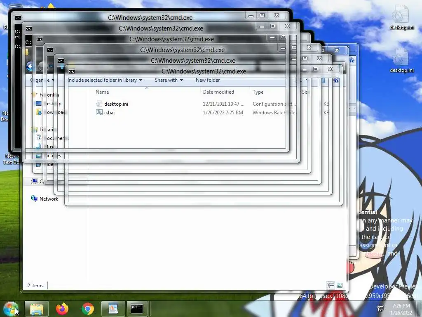Image resolution: width=422 pixels, height=317 pixels.
Task: Click Show desktop strip at taskbar end
Action: (420, 309)
